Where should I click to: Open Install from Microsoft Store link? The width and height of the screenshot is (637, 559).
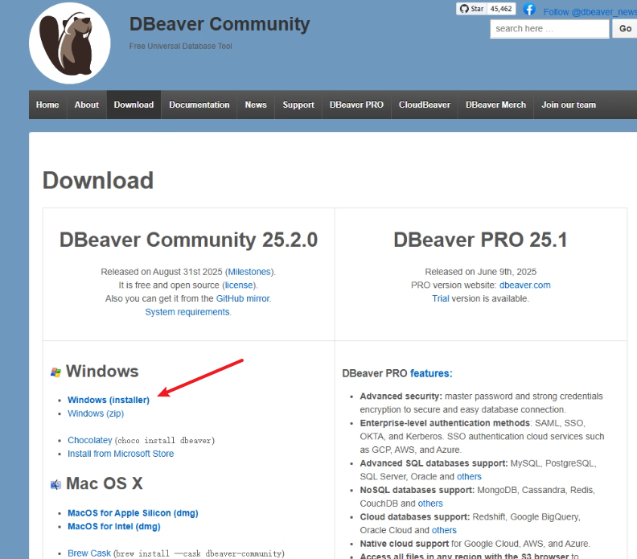click(121, 454)
